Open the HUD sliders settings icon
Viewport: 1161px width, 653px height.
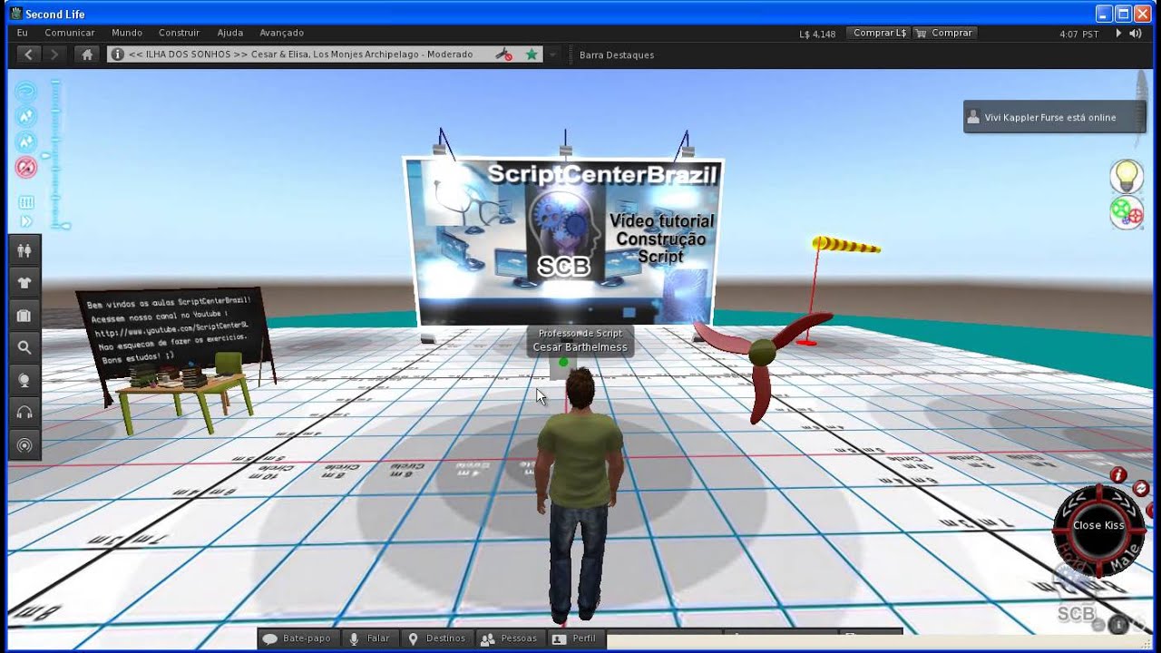25,202
